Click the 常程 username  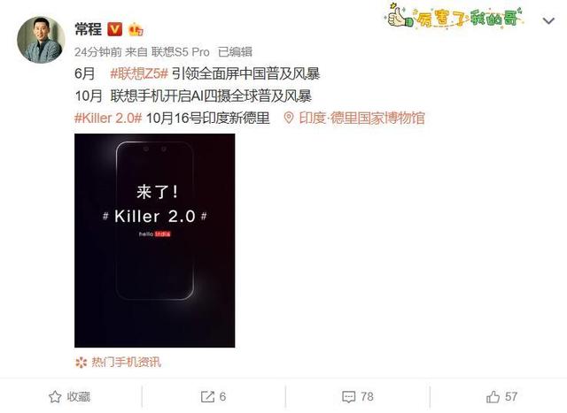point(89,29)
